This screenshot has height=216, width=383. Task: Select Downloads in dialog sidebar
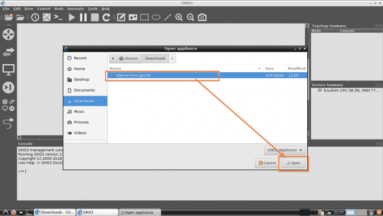[85, 101]
